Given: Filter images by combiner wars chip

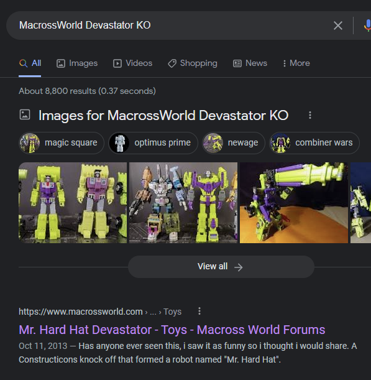Looking at the screenshot, I should pyautogui.click(x=314, y=143).
